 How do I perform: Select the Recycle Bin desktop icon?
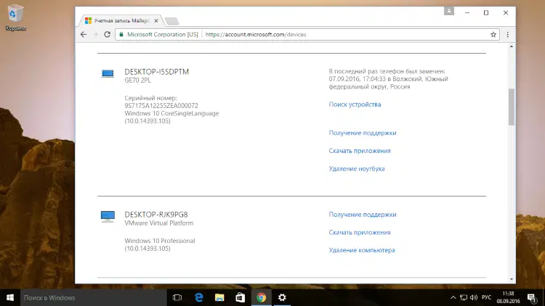[x=15, y=17]
